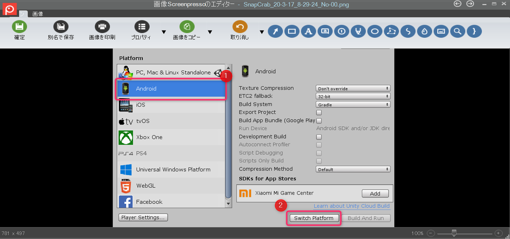Toggle the Autoconnect Profiler checkbox
The image size is (510, 239).
point(319,145)
